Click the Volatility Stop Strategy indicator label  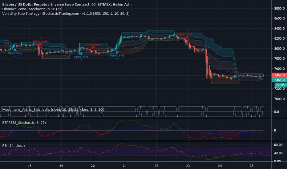click(66, 14)
